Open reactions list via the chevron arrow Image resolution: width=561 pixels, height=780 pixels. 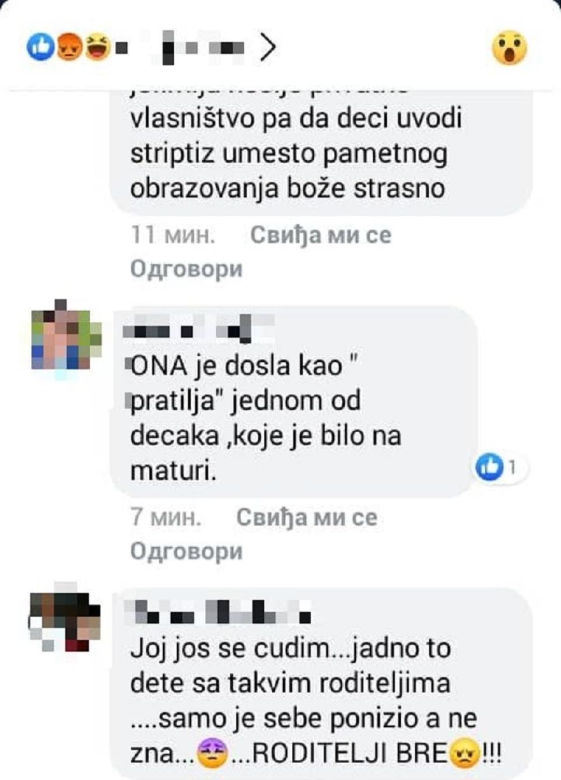(268, 48)
